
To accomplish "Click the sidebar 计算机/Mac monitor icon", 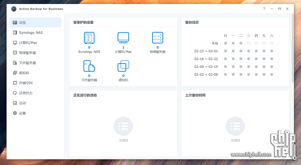I will click(15, 43).
